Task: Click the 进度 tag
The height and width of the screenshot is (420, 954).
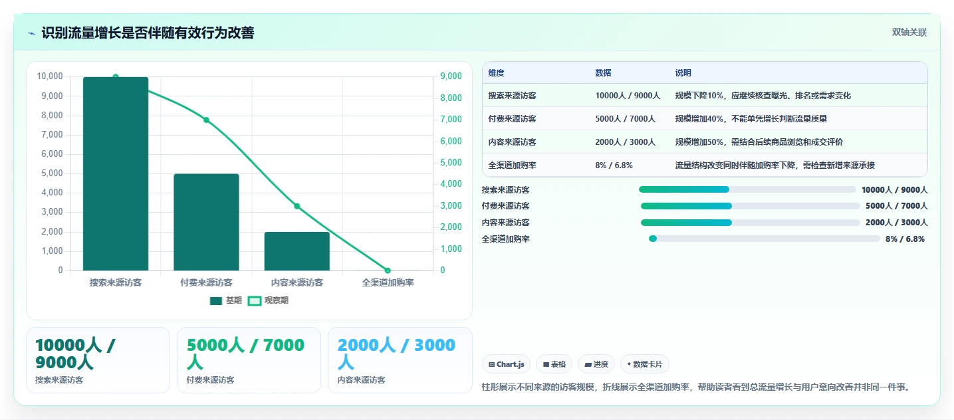Action: (596, 364)
